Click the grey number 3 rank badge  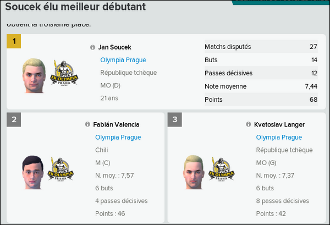tap(175, 120)
